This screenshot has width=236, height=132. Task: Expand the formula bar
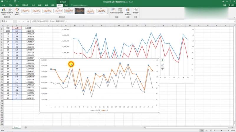pyautogui.click(x=234, y=21)
